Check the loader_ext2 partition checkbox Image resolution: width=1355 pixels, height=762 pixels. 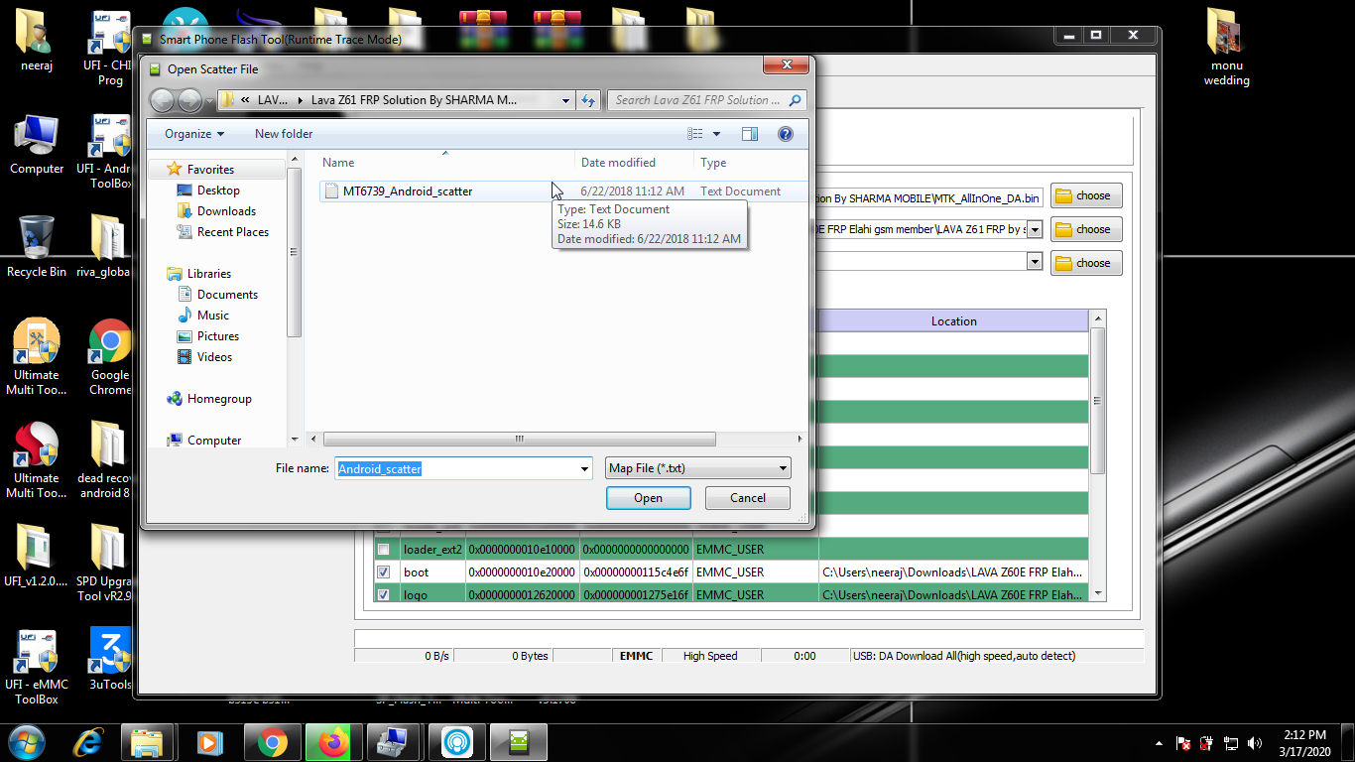pos(383,550)
